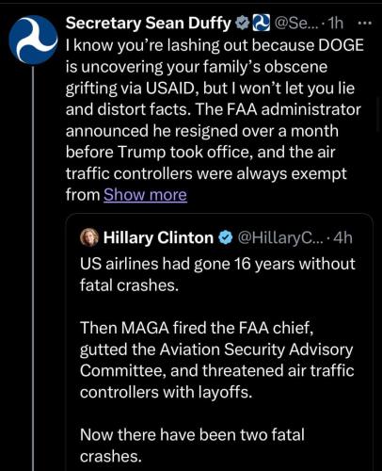382x471 pixels.
Task: Open the blue DOT profile avatar
Action: pos(34,40)
